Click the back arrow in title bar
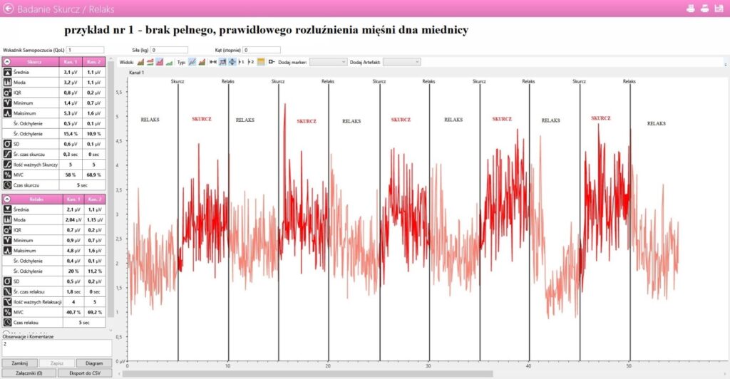Viewport: 730px width, 379px height. [x=9, y=9]
